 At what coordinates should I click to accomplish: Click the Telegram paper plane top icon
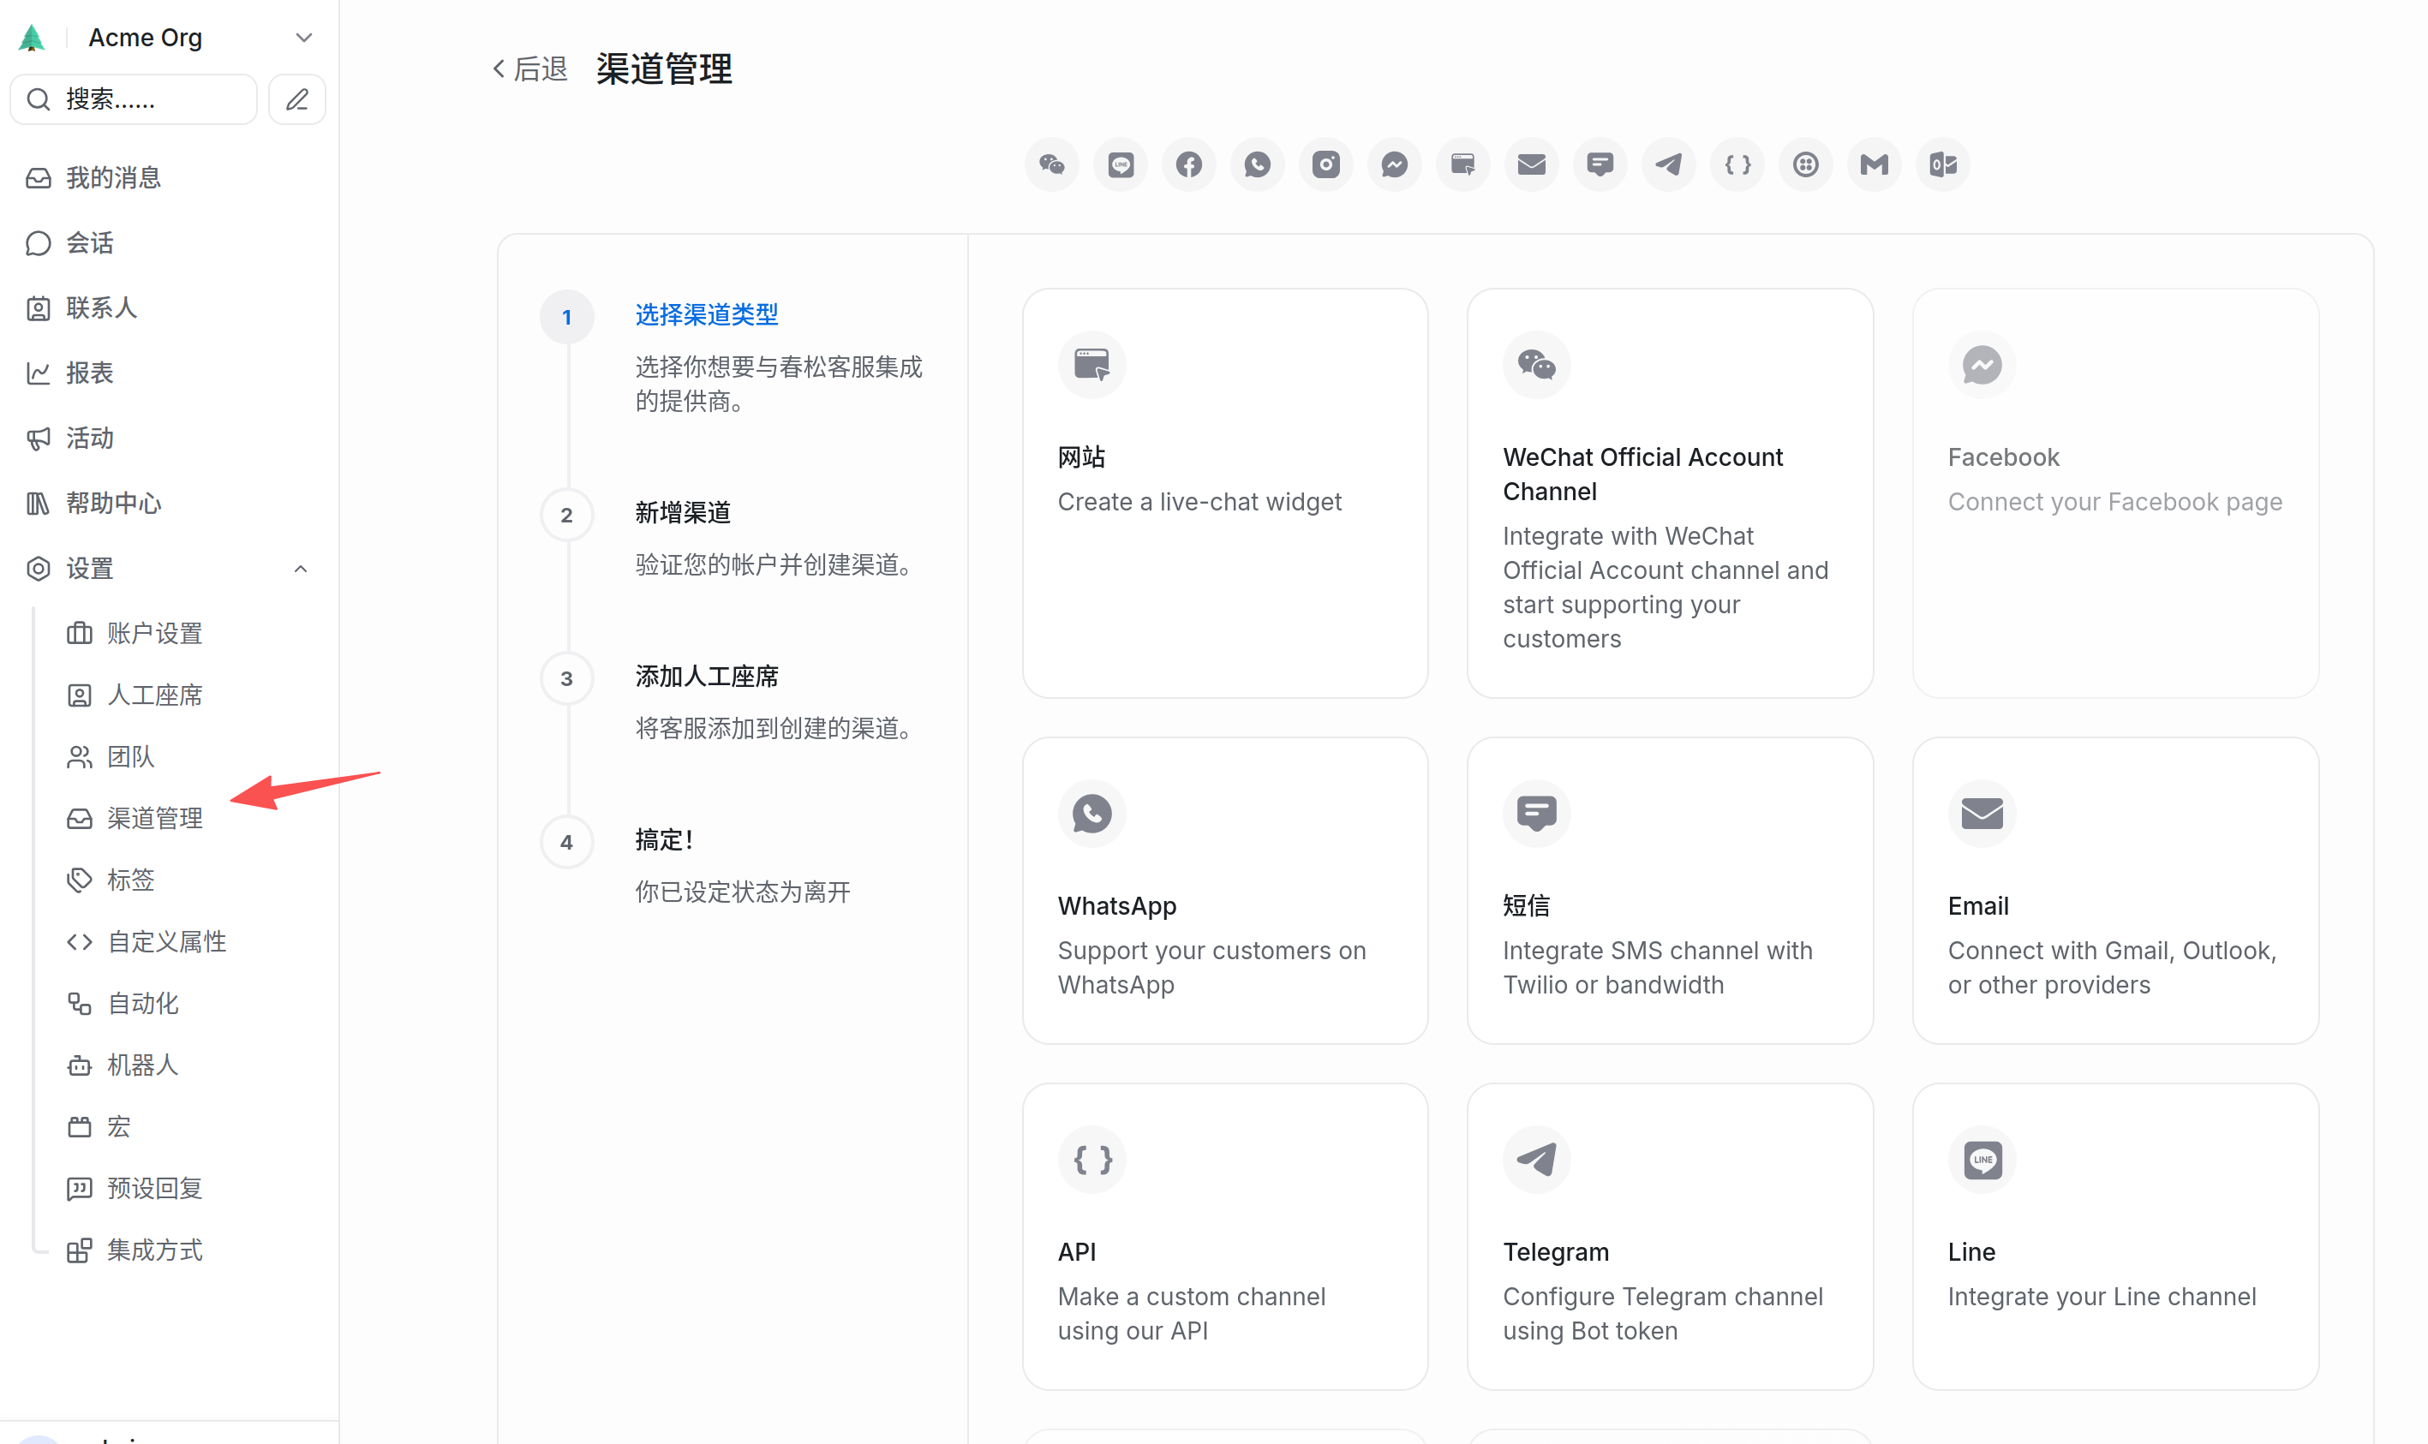pos(1668,164)
